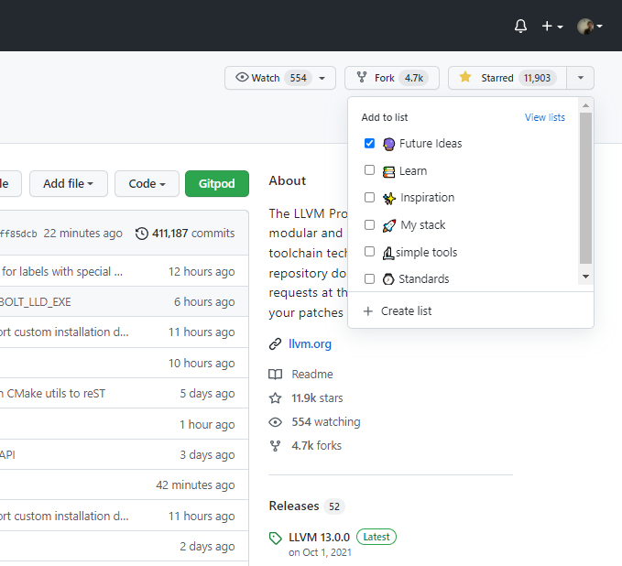Click the BOLT_LLD_EXE commit message
622x566 pixels.
35,302
